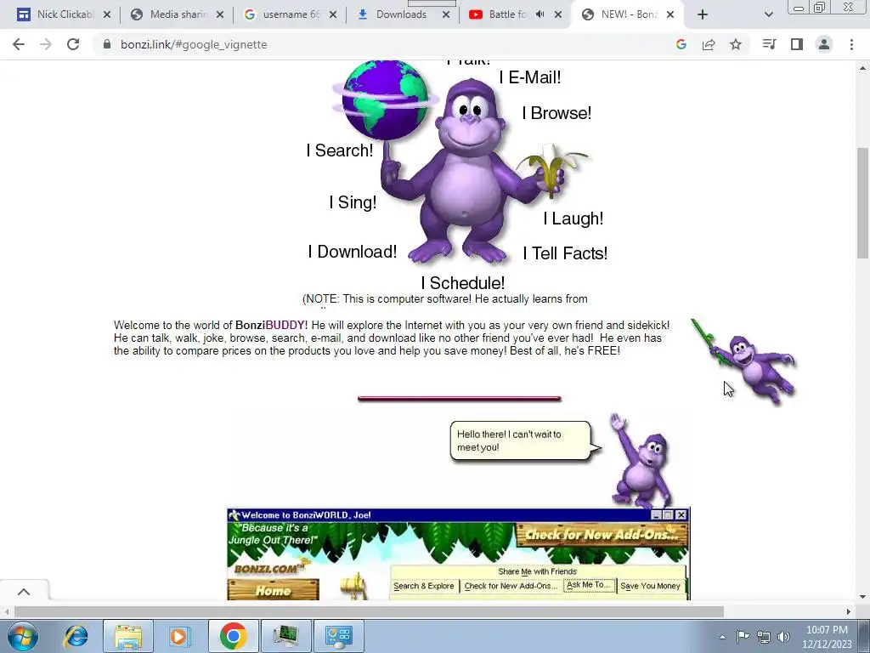Toggle Chrome side panel icon

point(797,44)
